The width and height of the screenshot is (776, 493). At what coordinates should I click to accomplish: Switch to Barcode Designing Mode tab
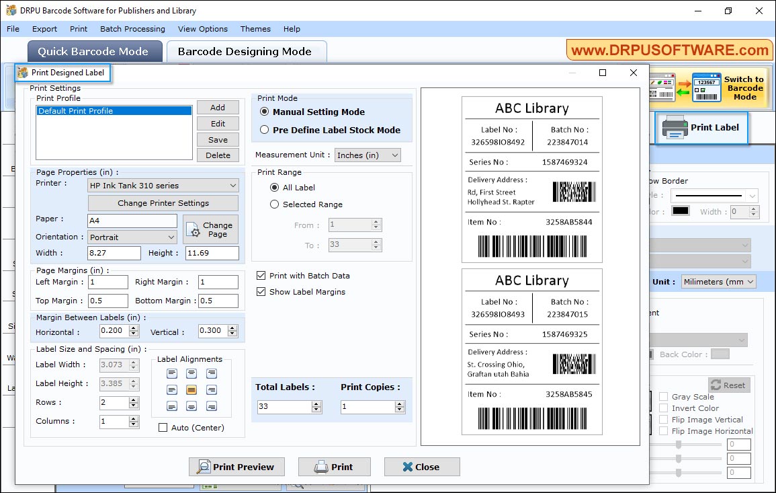point(246,51)
